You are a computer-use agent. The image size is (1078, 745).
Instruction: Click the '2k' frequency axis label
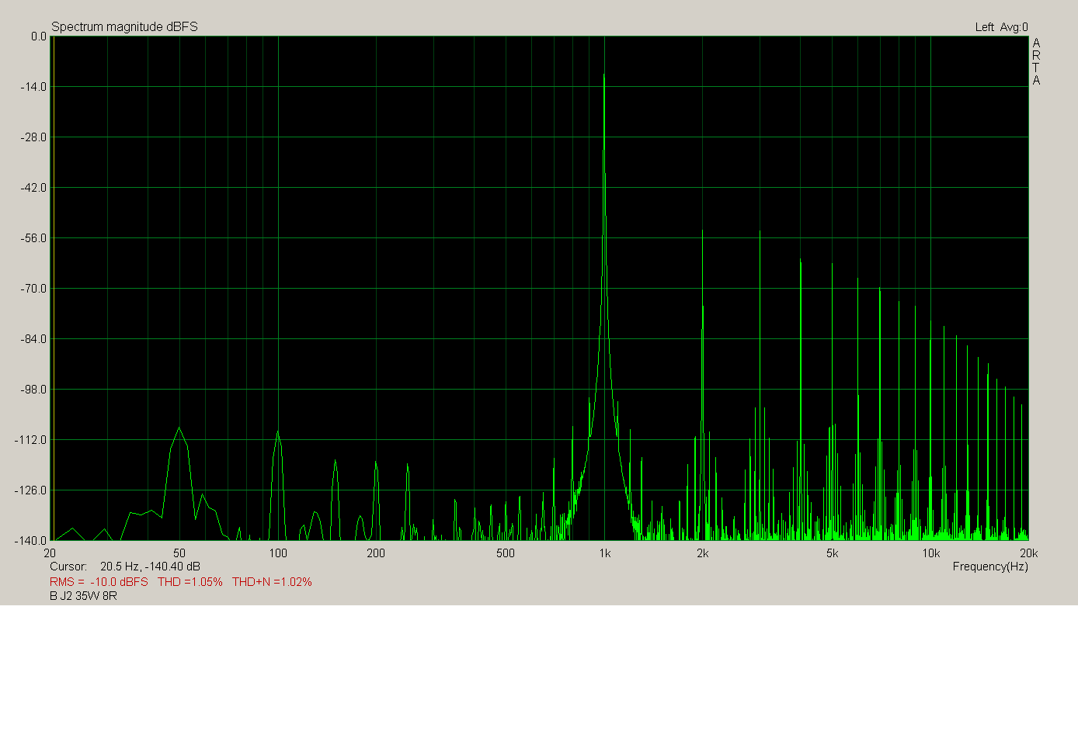pyautogui.click(x=702, y=553)
